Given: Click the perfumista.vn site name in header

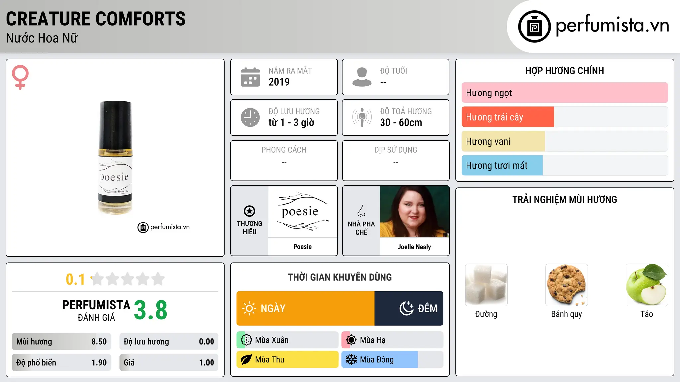Looking at the screenshot, I should pyautogui.click(x=613, y=26).
